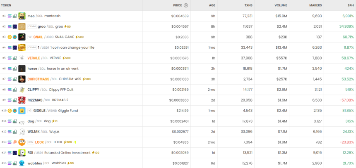Open the VERVLE token pair link
The width and height of the screenshot is (356, 168).
tap(34, 58)
